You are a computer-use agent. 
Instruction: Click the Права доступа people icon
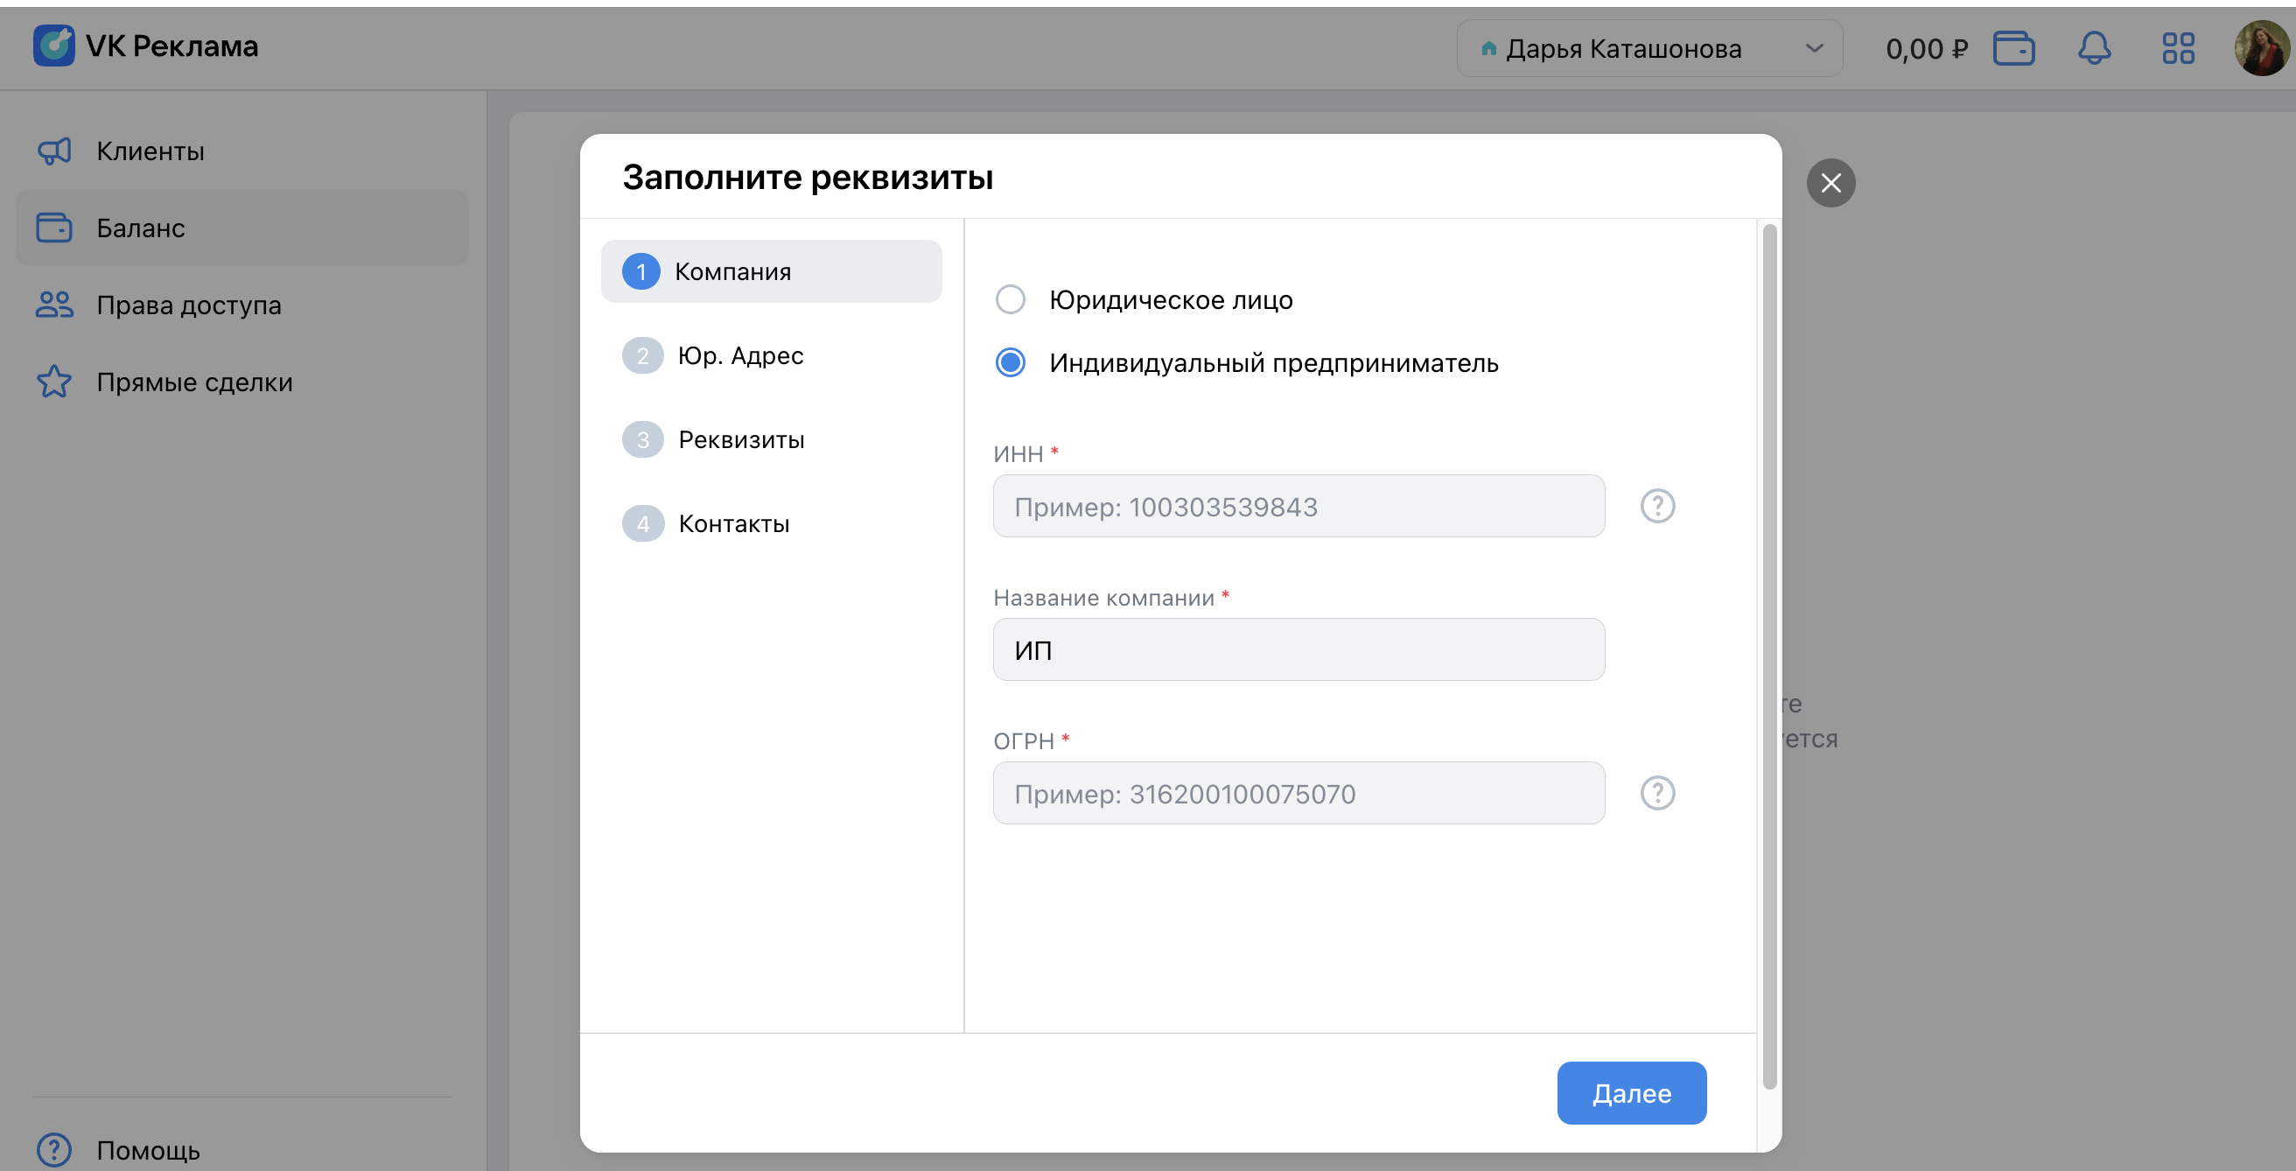coord(54,305)
